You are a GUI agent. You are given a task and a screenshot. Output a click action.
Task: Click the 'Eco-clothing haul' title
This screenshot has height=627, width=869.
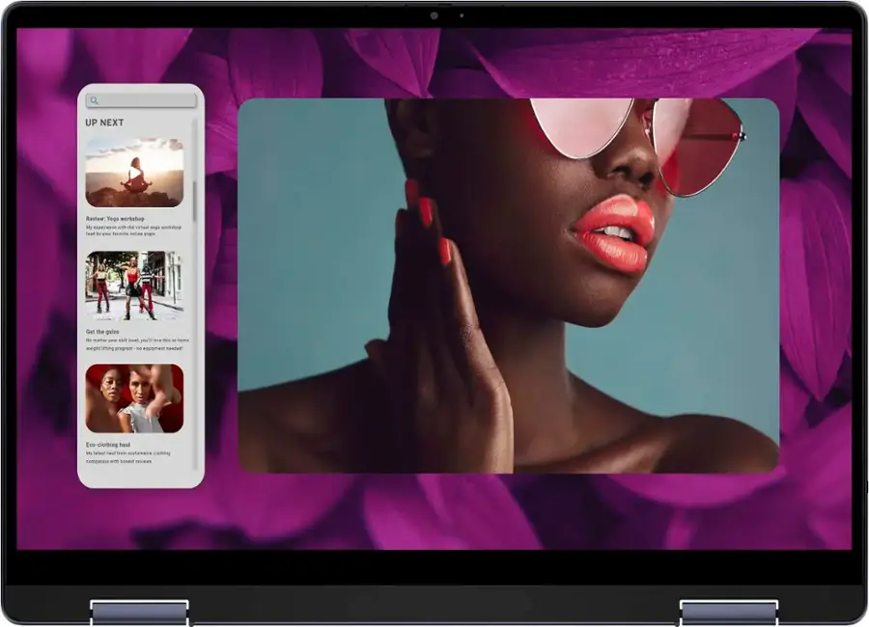(108, 445)
